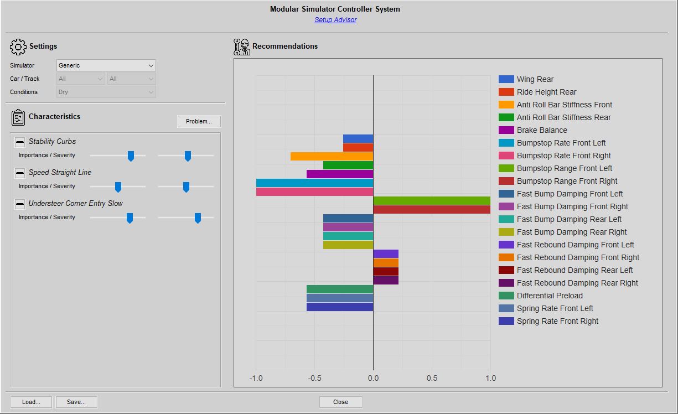This screenshot has width=678, height=414.
Task: Click the Ride Height Rear legend label
Action: [x=547, y=92]
